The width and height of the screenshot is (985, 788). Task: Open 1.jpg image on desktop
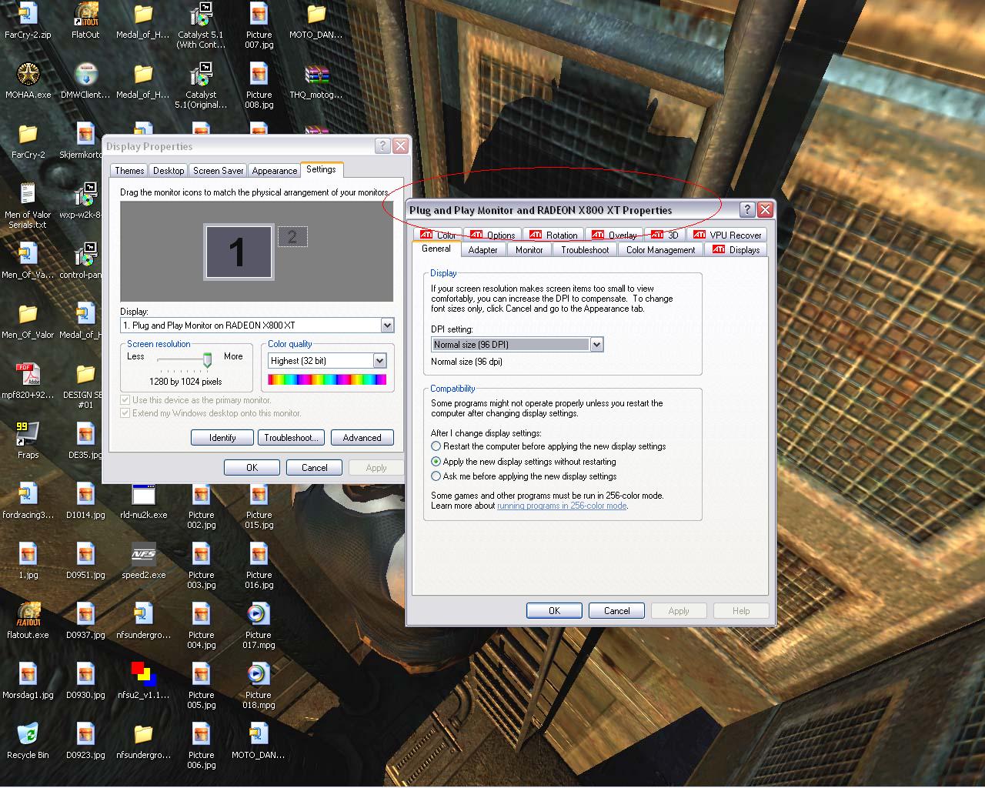click(28, 561)
